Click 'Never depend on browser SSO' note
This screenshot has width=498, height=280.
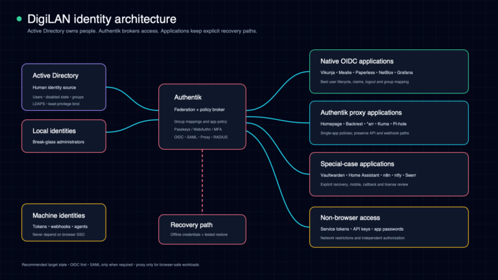(x=58, y=235)
